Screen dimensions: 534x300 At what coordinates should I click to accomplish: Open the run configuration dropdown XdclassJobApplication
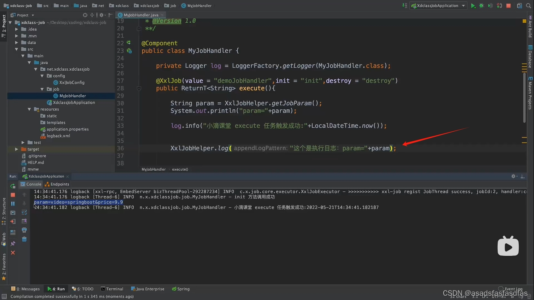point(438,6)
